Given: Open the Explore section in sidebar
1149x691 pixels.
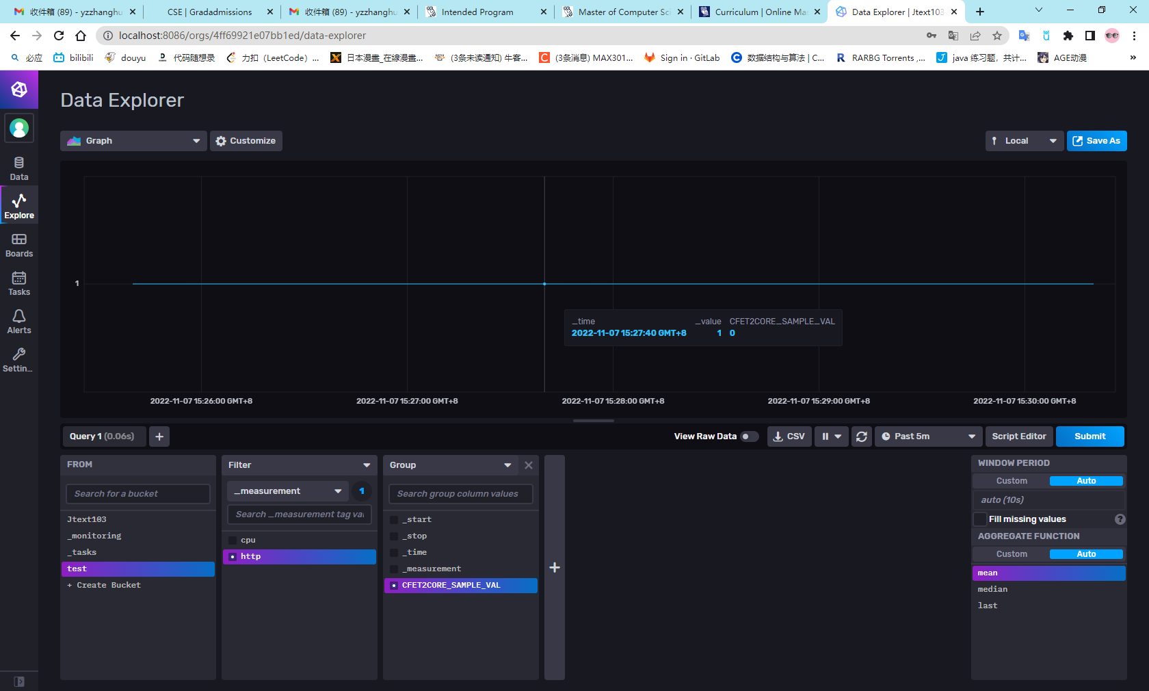Looking at the screenshot, I should [x=19, y=206].
